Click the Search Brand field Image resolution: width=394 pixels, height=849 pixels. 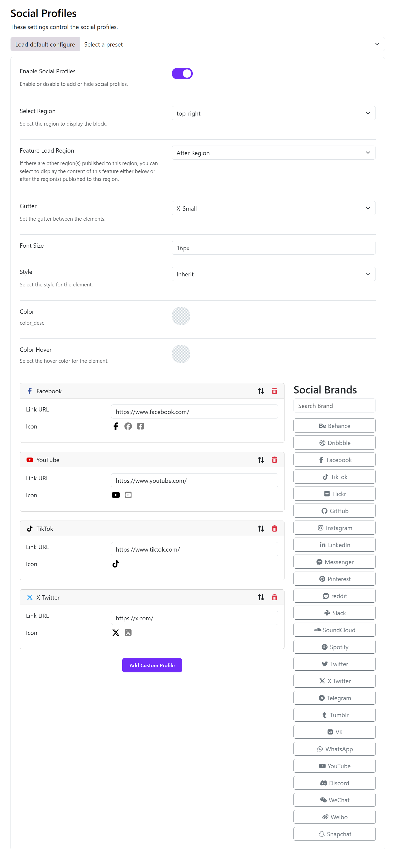(x=334, y=406)
